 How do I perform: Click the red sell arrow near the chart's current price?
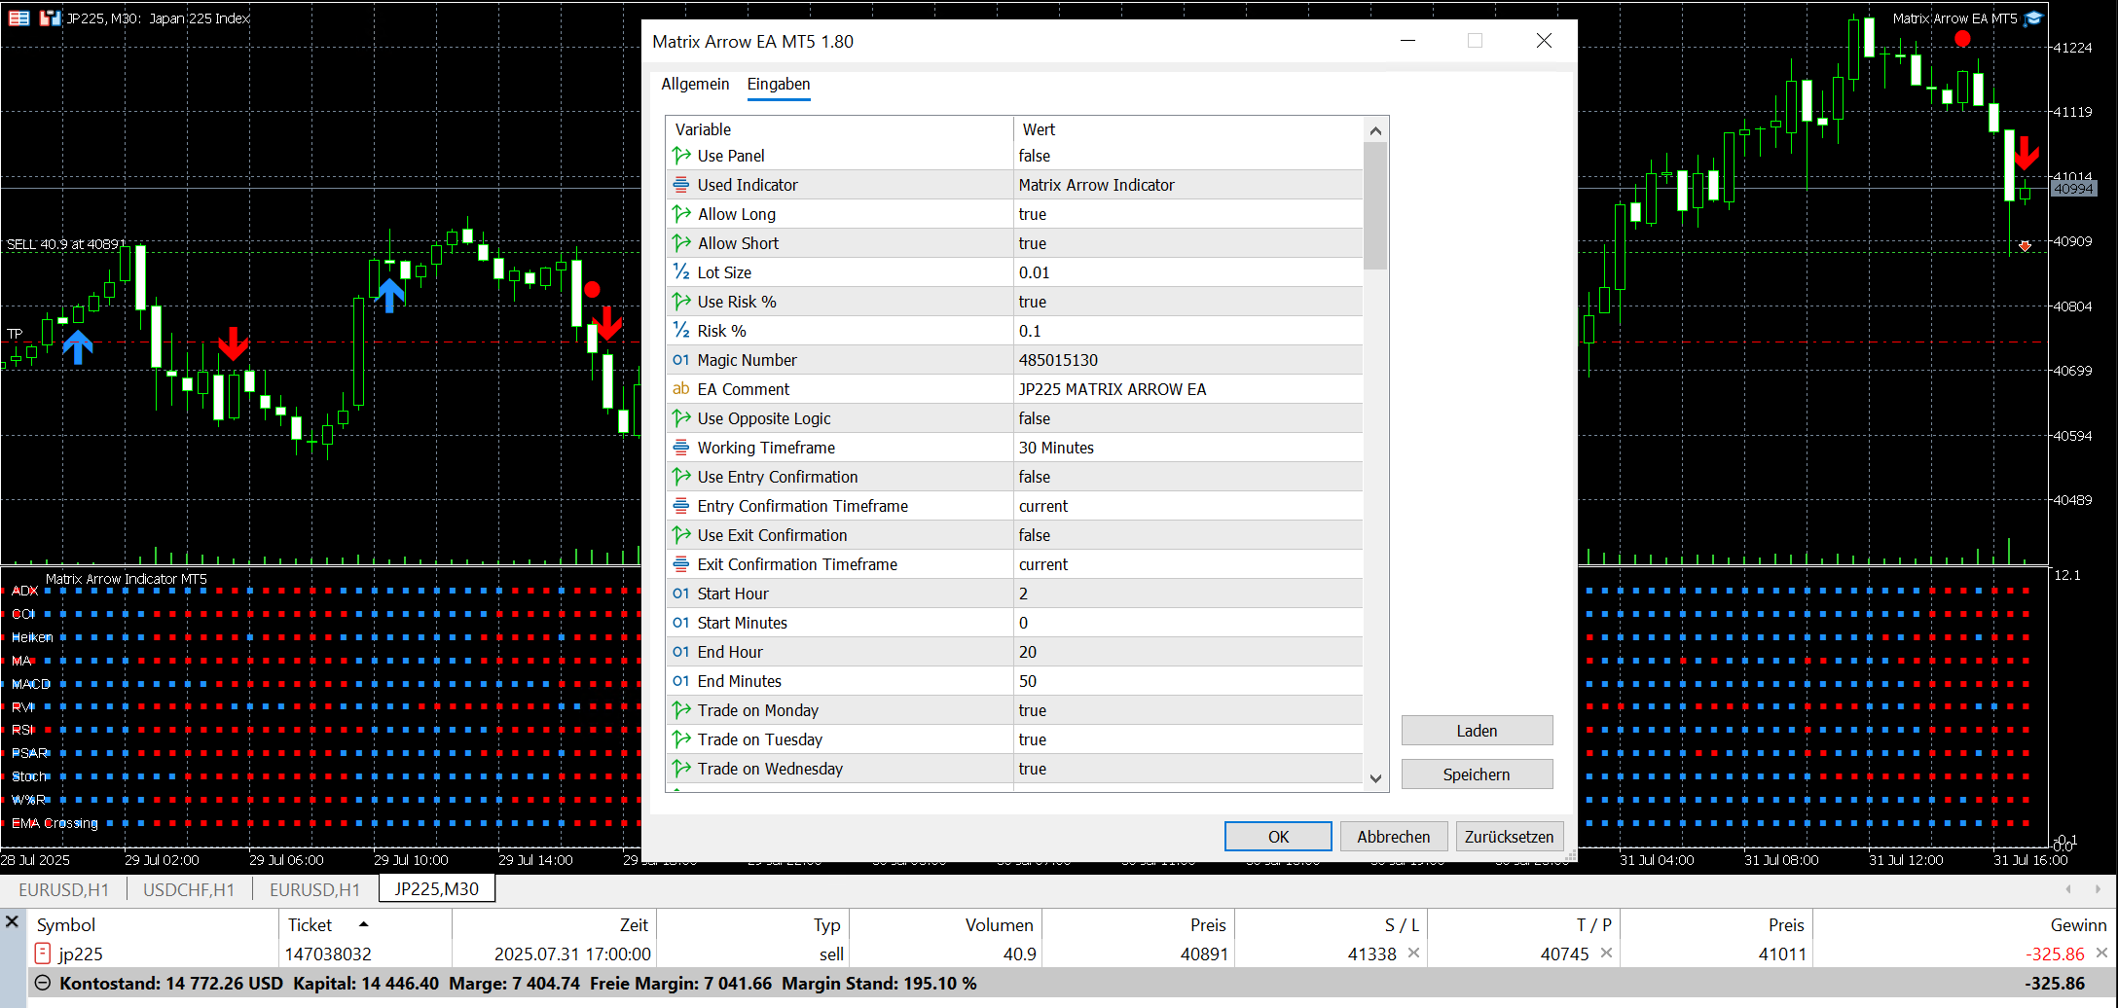[x=2027, y=154]
